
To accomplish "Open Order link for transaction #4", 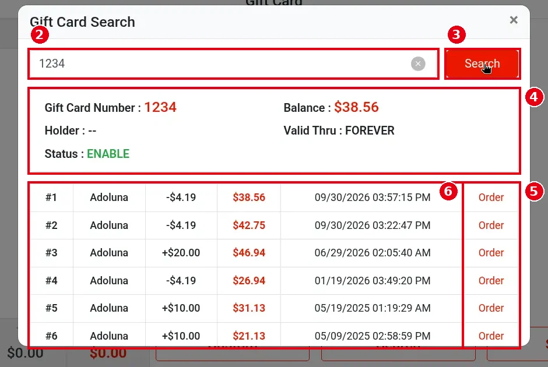I will (491, 280).
